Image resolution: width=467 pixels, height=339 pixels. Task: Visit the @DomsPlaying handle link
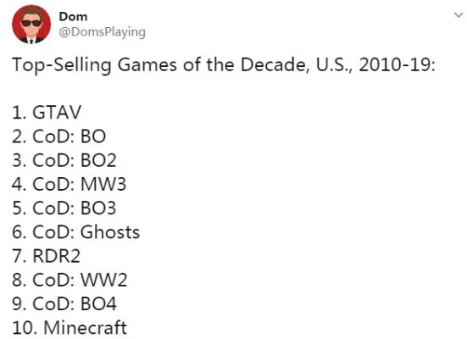(x=103, y=32)
